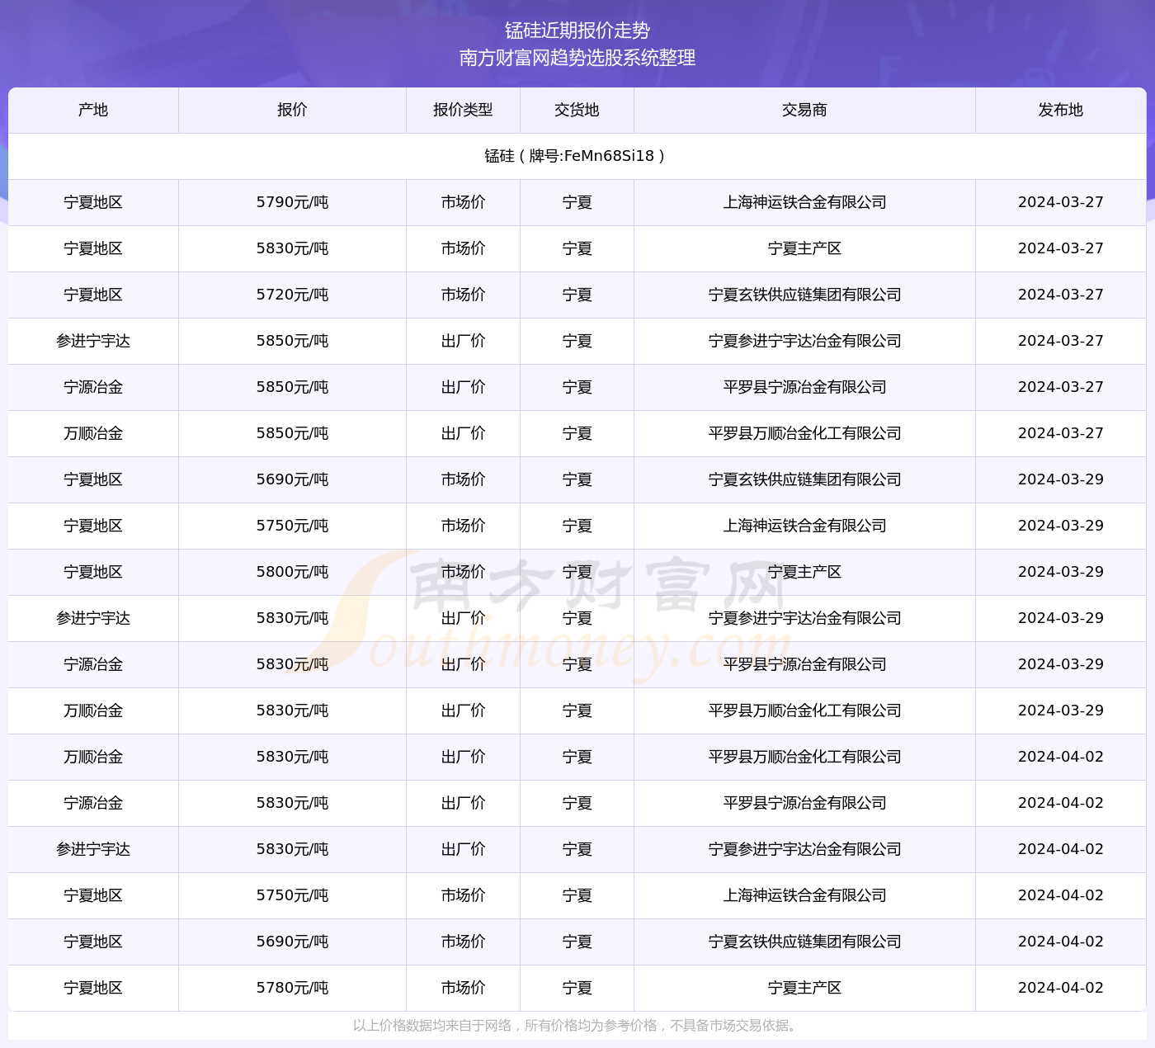Click 平罗县宁源冶金有限公司 in the 2024-03-29 row
This screenshot has height=1048, width=1155.
(x=804, y=664)
